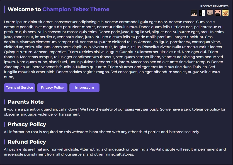233x165 pixels.
Task: Open the Privacy Policy button link
Action: [52, 87]
